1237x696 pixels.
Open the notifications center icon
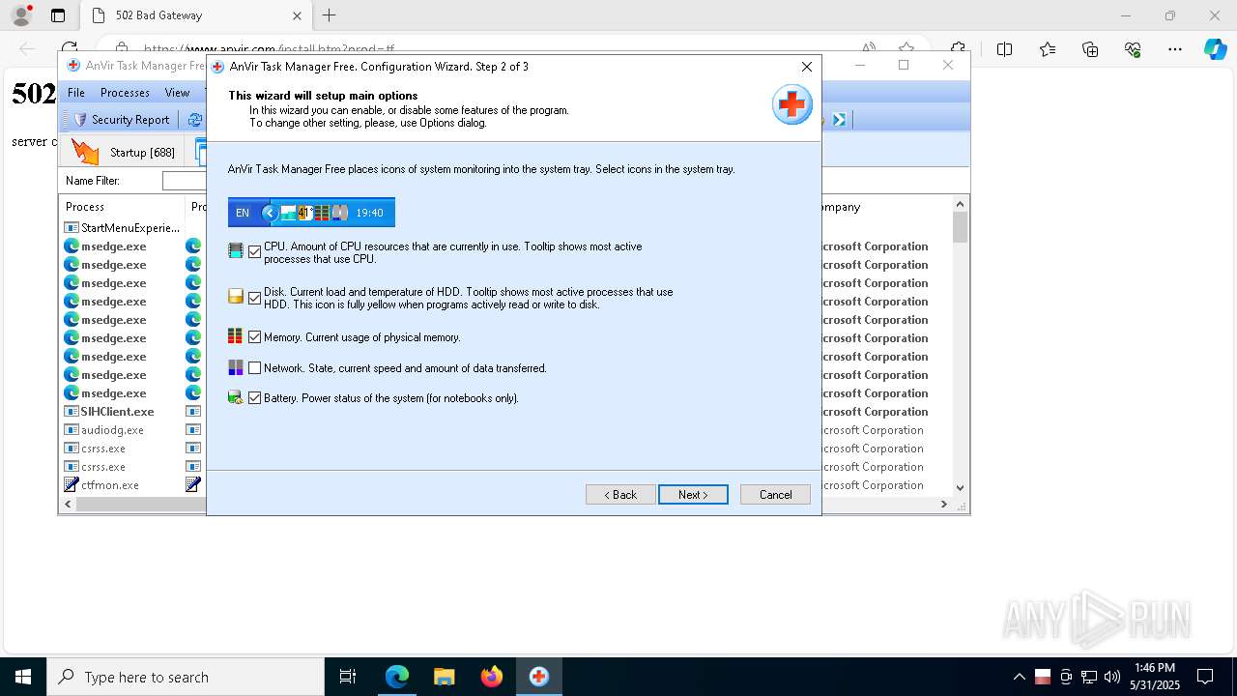pyautogui.click(x=1205, y=677)
